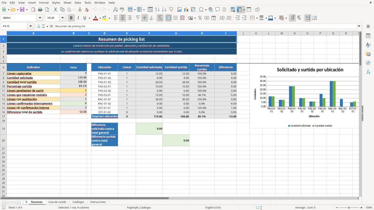The image size is (374, 210).
Task: Open sidebar Navigator panel
Action: coord(368,63)
